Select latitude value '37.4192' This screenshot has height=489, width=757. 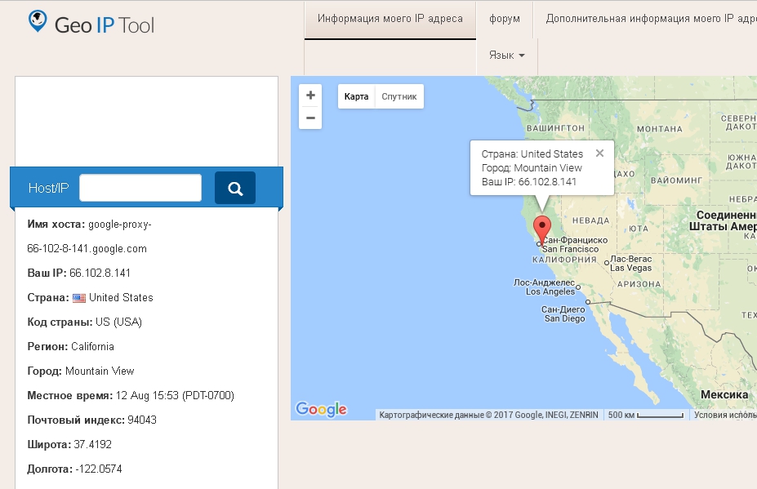(93, 445)
